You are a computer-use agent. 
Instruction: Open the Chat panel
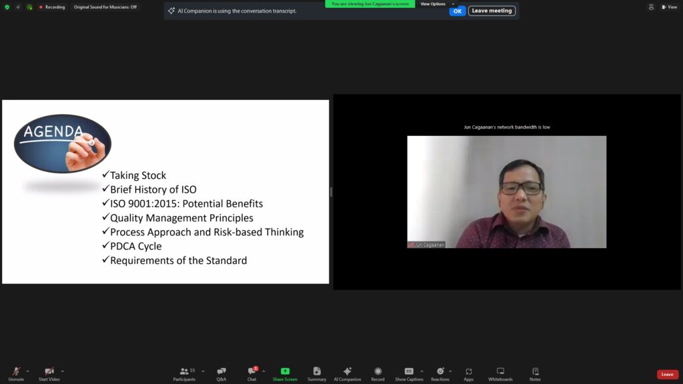251,373
